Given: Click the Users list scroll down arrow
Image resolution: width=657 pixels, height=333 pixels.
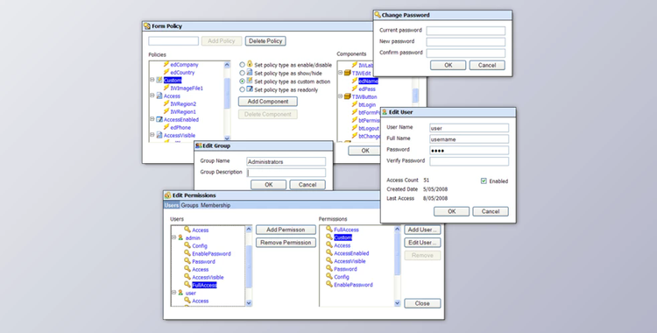Looking at the screenshot, I should [x=249, y=303].
